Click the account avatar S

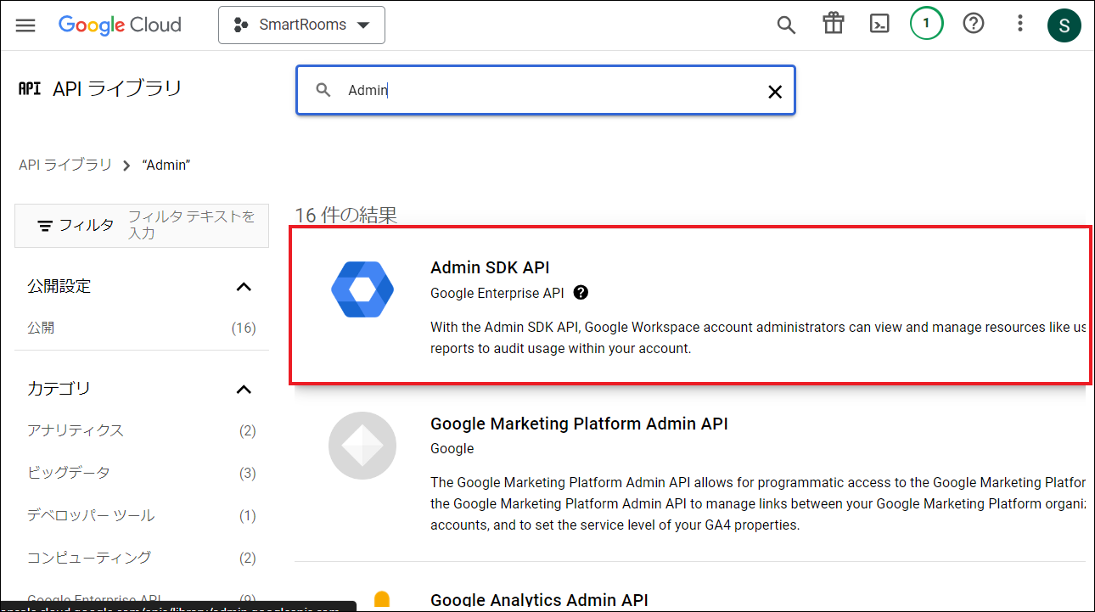coord(1064,25)
